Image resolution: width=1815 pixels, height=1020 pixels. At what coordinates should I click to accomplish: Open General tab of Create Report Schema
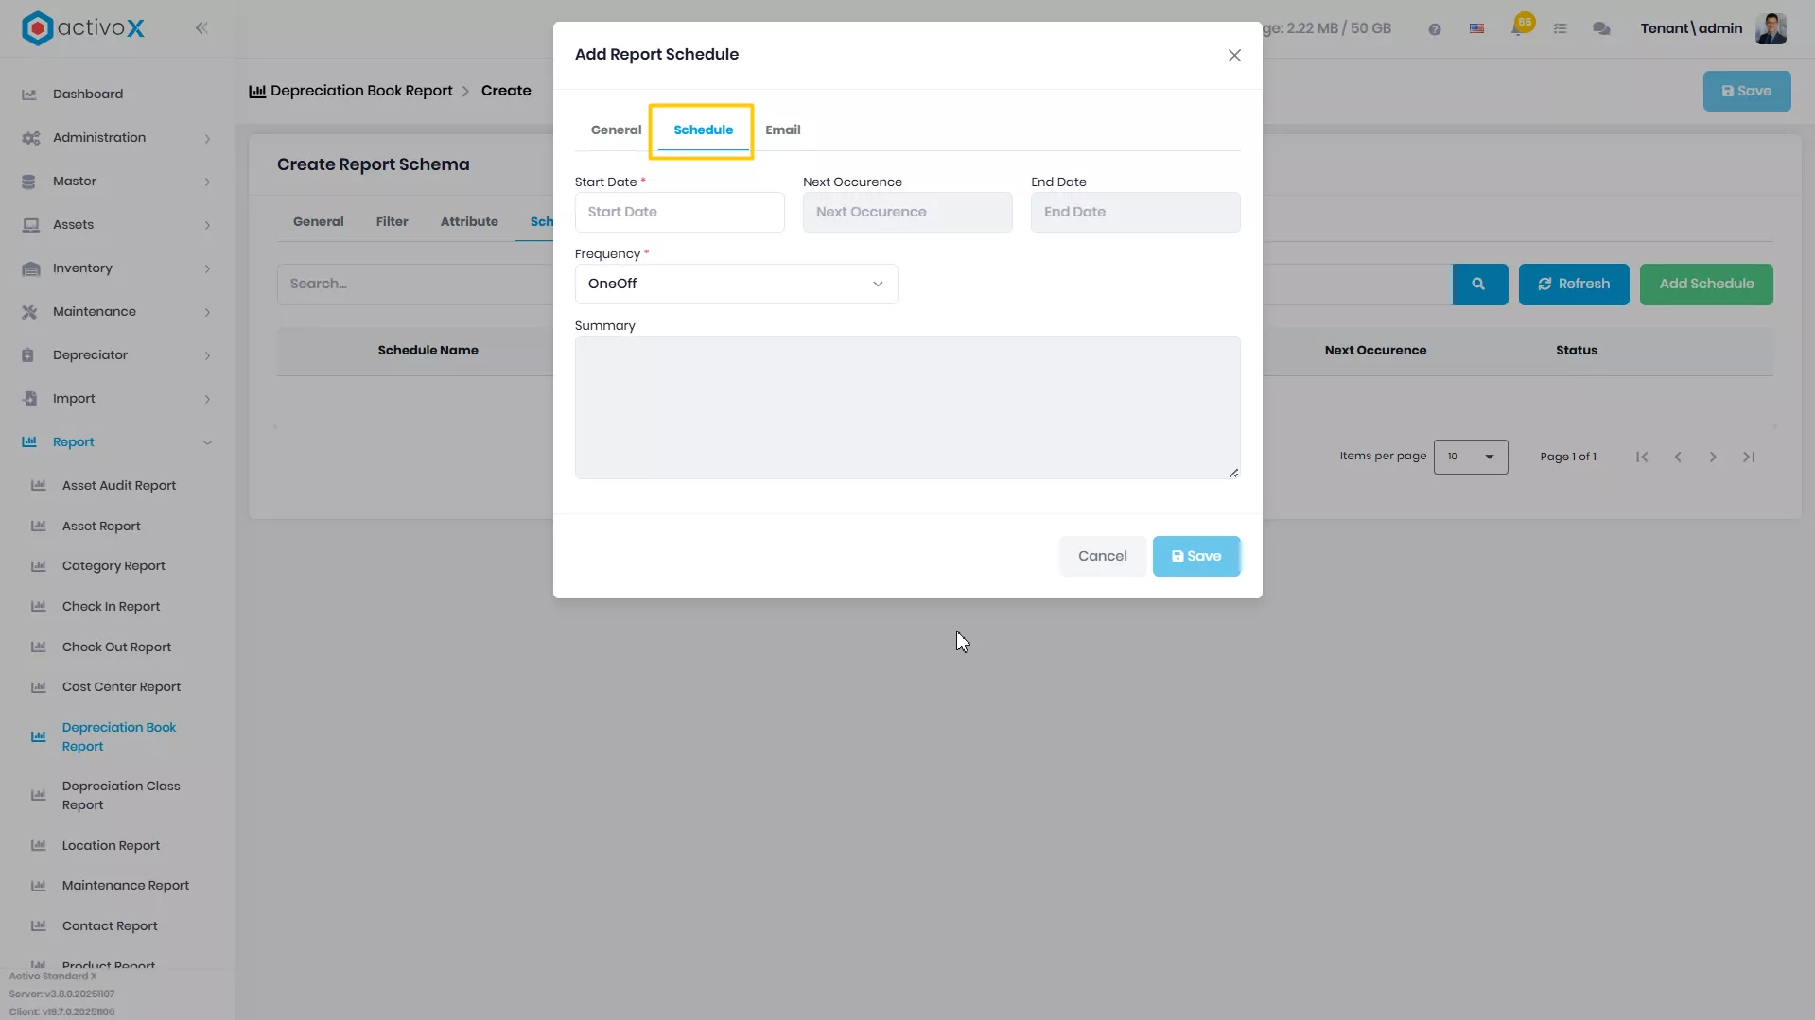pos(318,222)
